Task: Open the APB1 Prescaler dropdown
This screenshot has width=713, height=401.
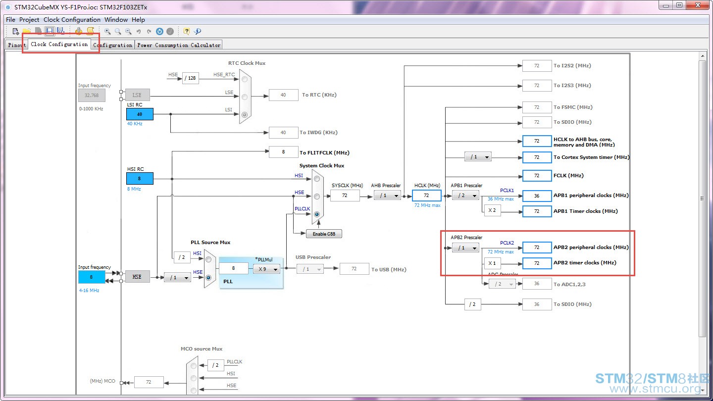Action: [x=465, y=196]
